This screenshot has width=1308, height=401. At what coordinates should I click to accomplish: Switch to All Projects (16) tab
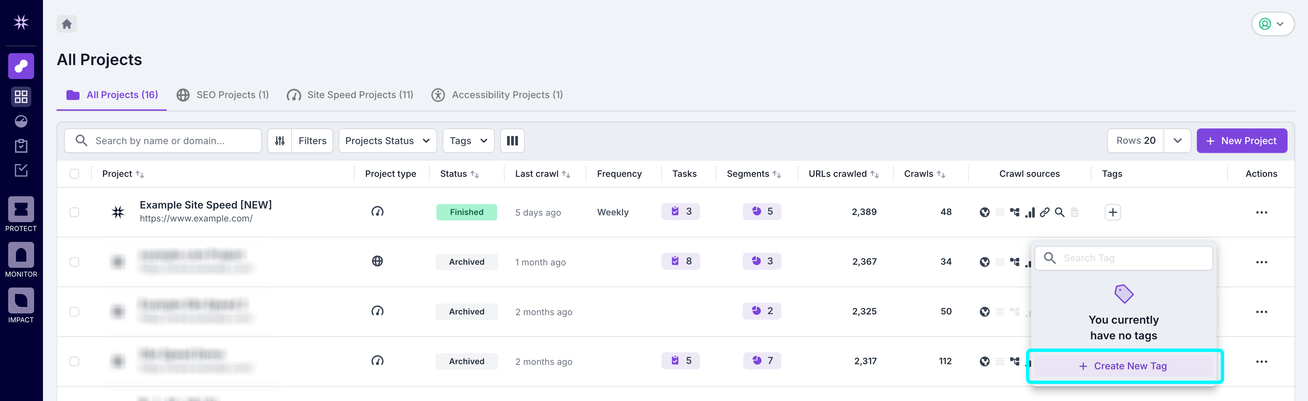[x=112, y=95]
